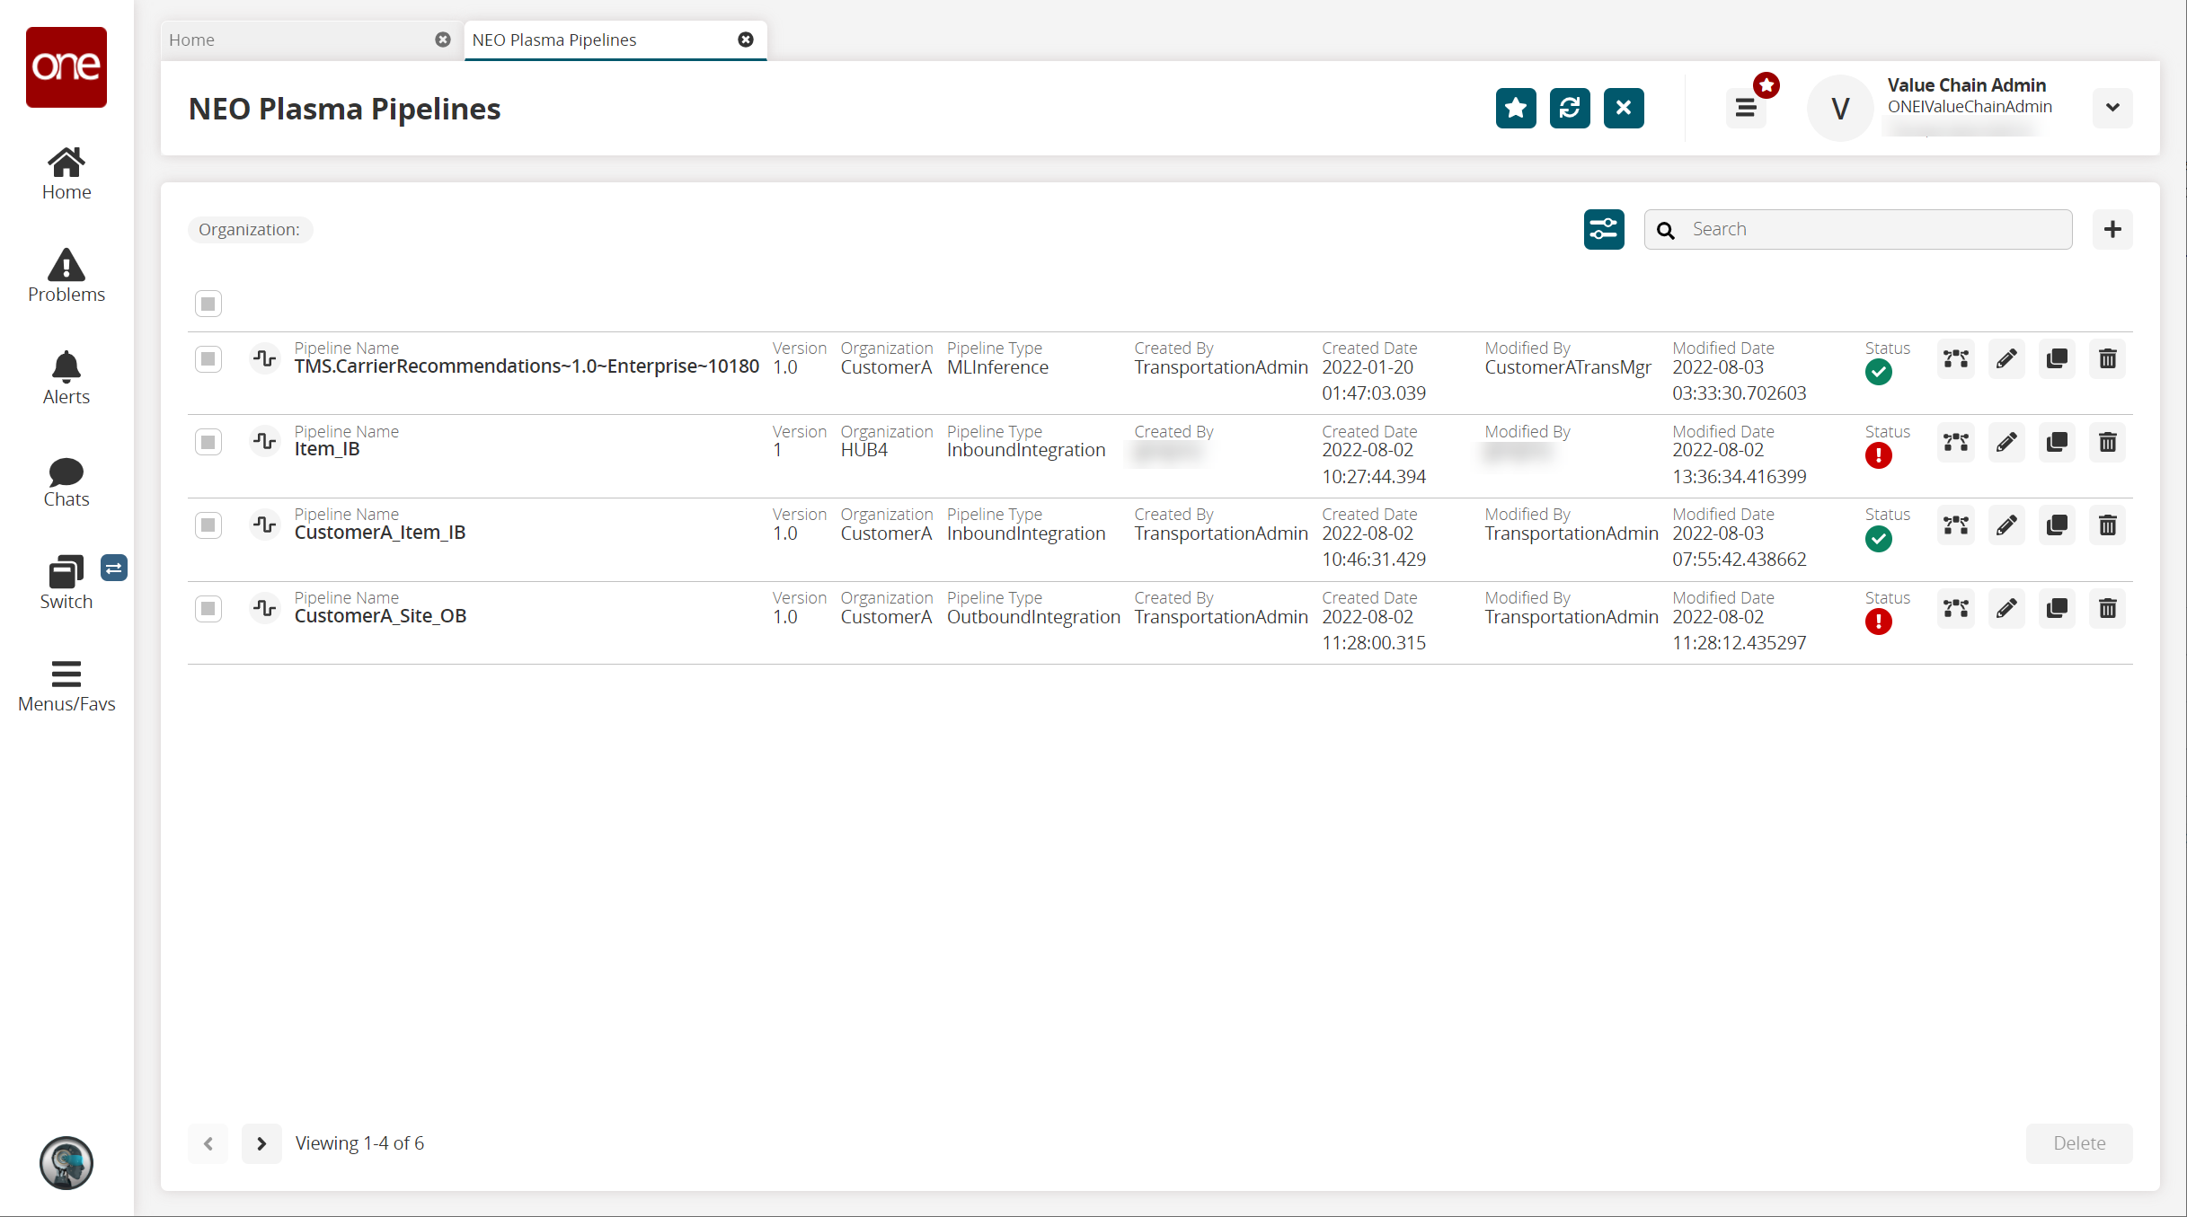Open the Switch sidebar item
This screenshot has width=2187, height=1217.
tap(66, 583)
